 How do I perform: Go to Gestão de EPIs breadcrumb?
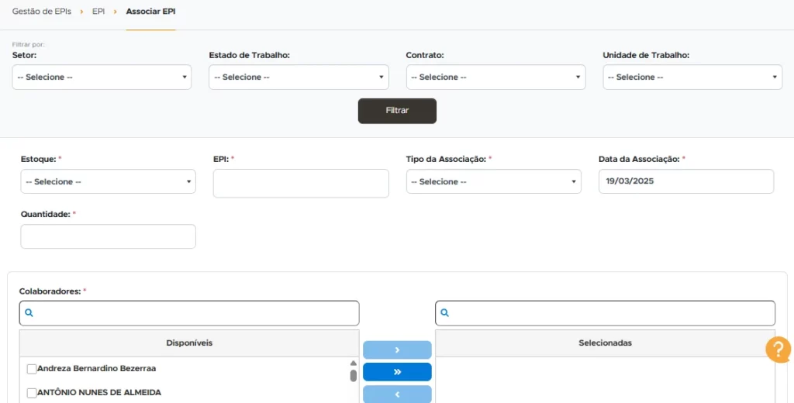41,12
